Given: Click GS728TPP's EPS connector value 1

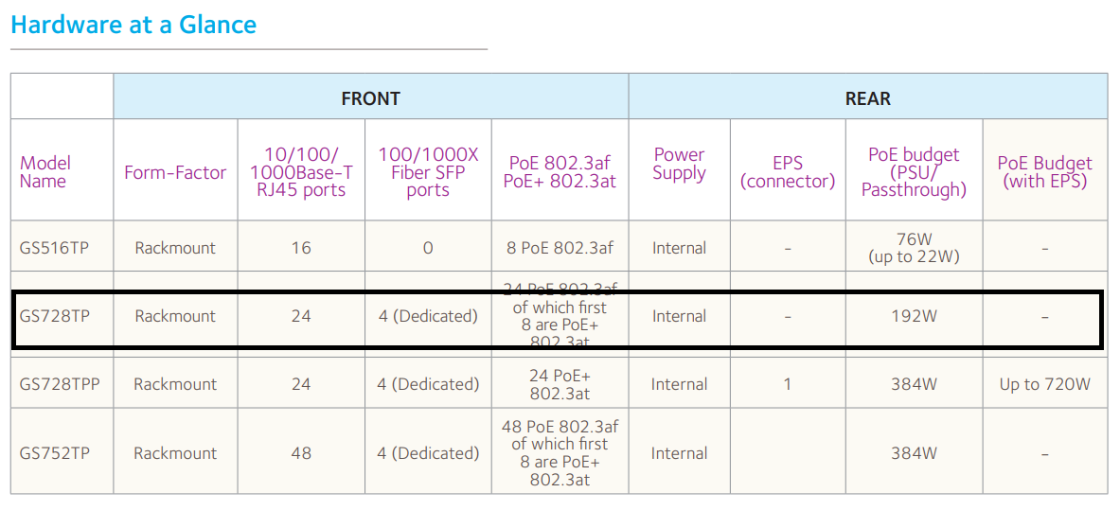Looking at the screenshot, I should tap(788, 383).
